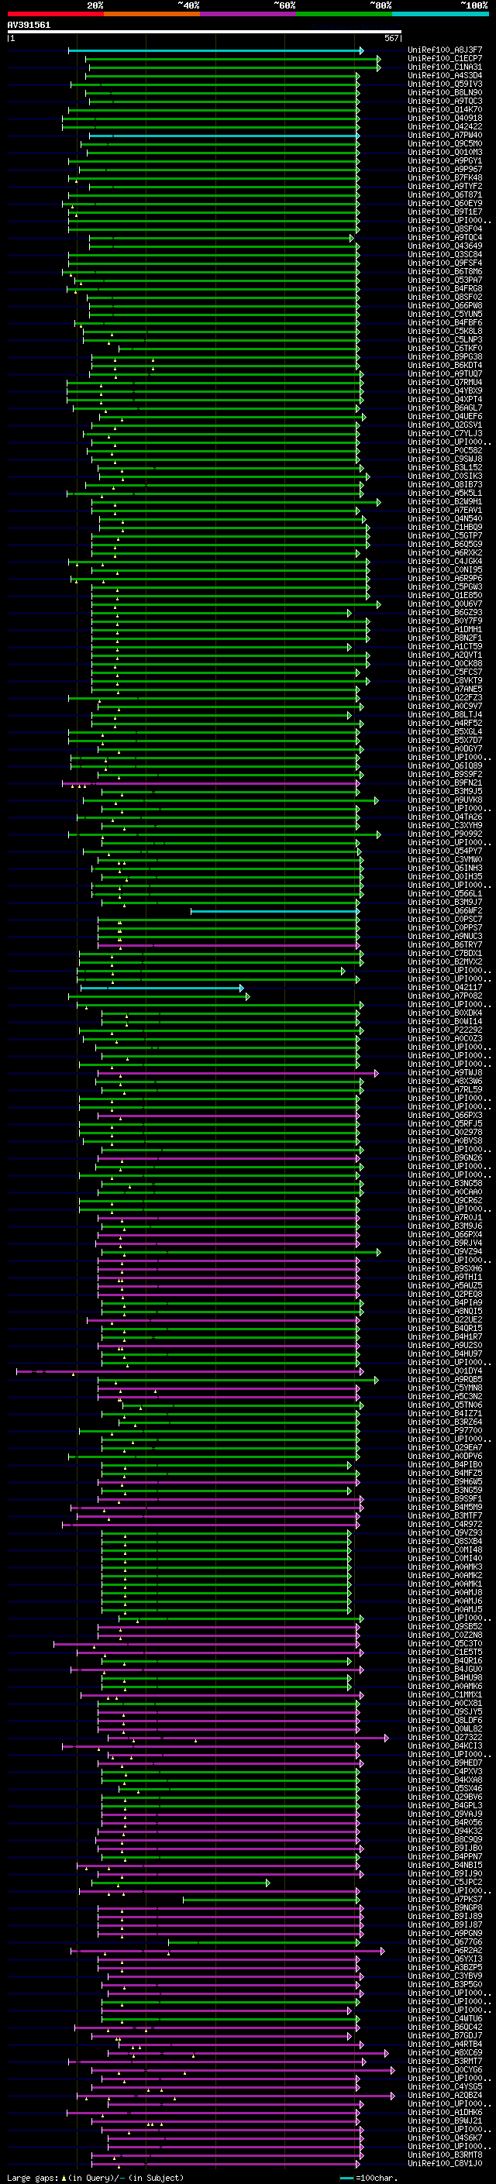Select hit label UniRef100_C6TKF0
This screenshot has width=496, height=2184.
[445, 349]
